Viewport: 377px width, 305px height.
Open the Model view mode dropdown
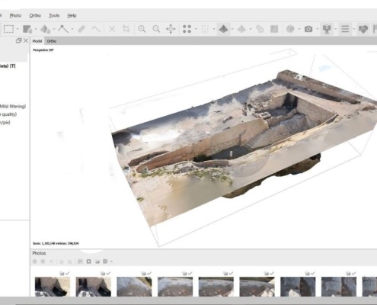coord(232,29)
